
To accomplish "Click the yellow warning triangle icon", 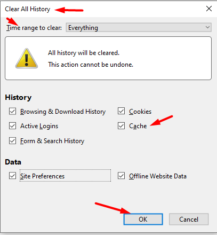I will (27, 58).
